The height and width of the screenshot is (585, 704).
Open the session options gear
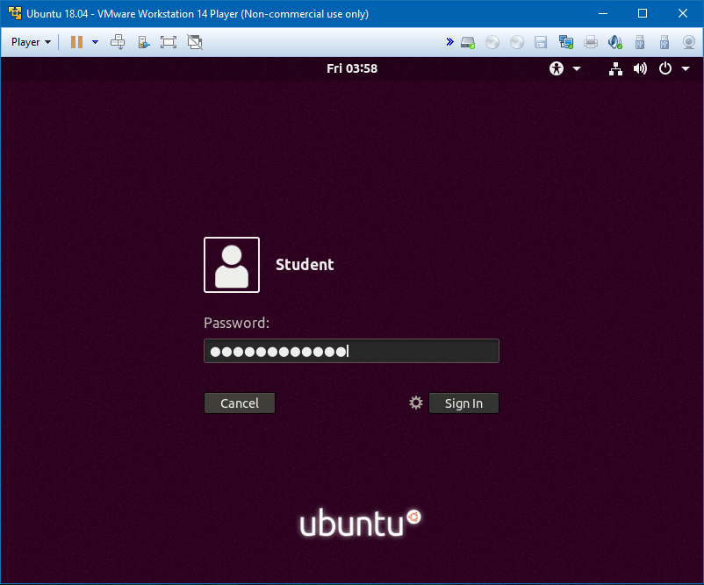(416, 403)
